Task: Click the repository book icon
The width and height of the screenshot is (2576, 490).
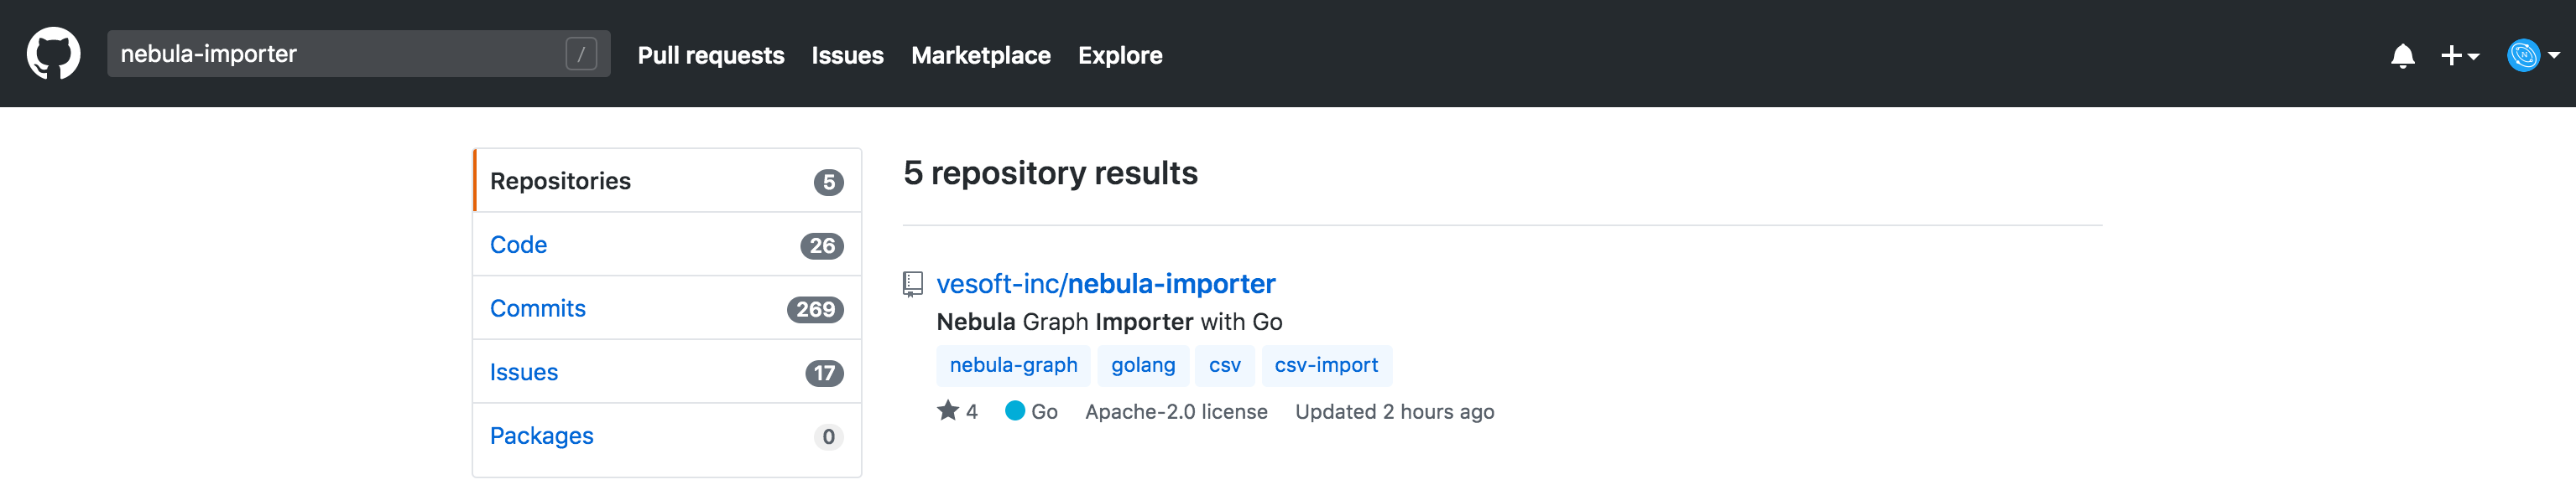Action: pyautogui.click(x=912, y=285)
